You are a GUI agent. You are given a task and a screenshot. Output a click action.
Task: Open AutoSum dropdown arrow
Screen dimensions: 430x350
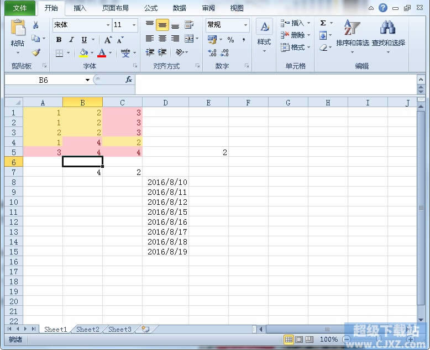(x=331, y=23)
